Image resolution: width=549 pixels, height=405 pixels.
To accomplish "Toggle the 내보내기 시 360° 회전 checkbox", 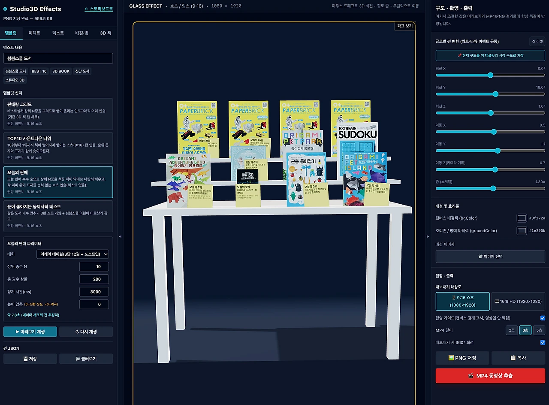I will [x=543, y=342].
